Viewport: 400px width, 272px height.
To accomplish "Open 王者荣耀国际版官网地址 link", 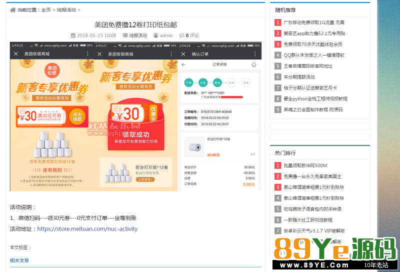I will tap(308, 66).
